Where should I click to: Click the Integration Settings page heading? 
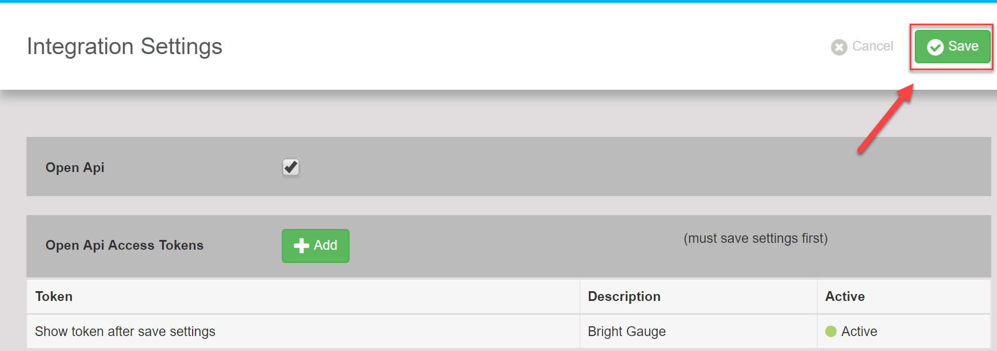coord(125,47)
